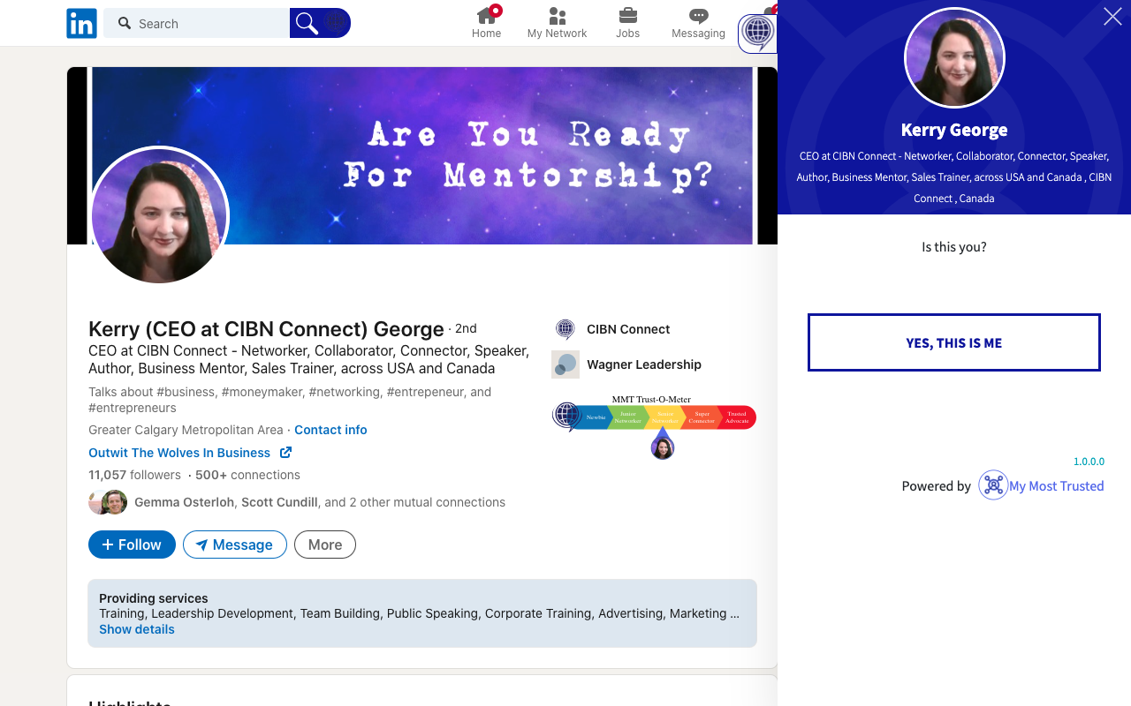Open the My Network page
The height and width of the screenshot is (706, 1131).
[x=556, y=22]
